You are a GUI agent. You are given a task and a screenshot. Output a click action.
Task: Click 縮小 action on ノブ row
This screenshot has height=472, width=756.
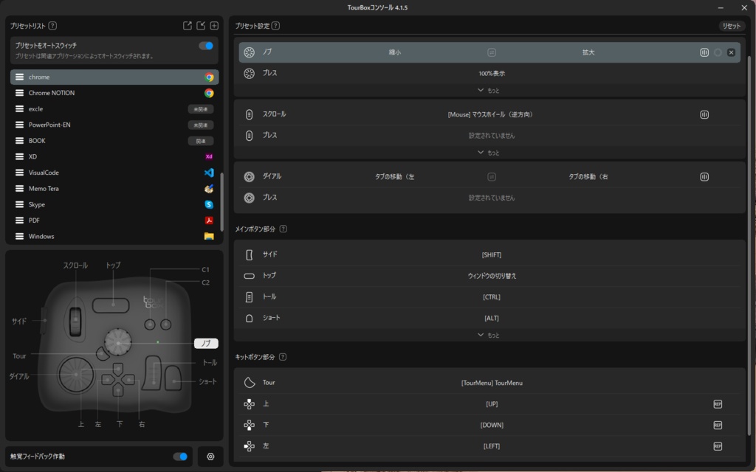[x=394, y=52]
